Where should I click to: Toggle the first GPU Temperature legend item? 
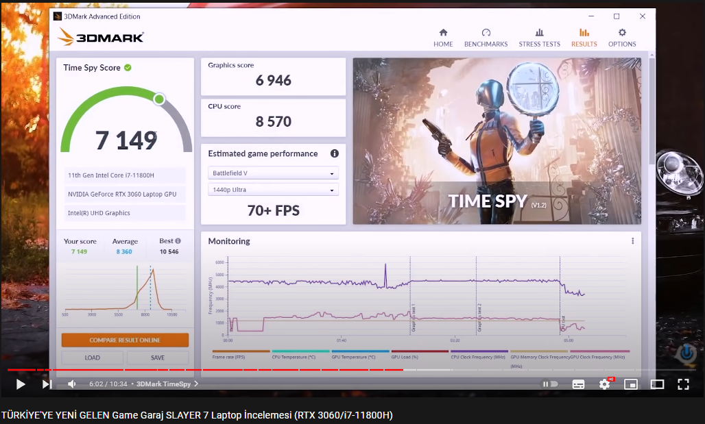click(360, 354)
